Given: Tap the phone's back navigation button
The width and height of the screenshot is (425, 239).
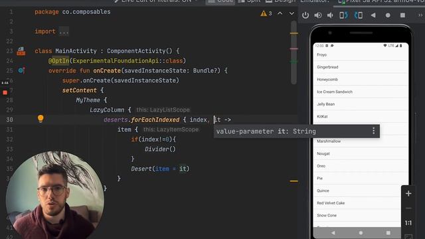Looking at the screenshot, I should click(x=333, y=233).
